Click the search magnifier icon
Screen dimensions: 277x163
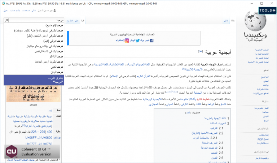click(7, 21)
